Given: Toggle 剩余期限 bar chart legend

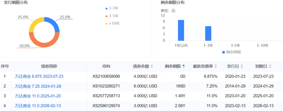Looking at the screenshot, I should click(x=231, y=52).
